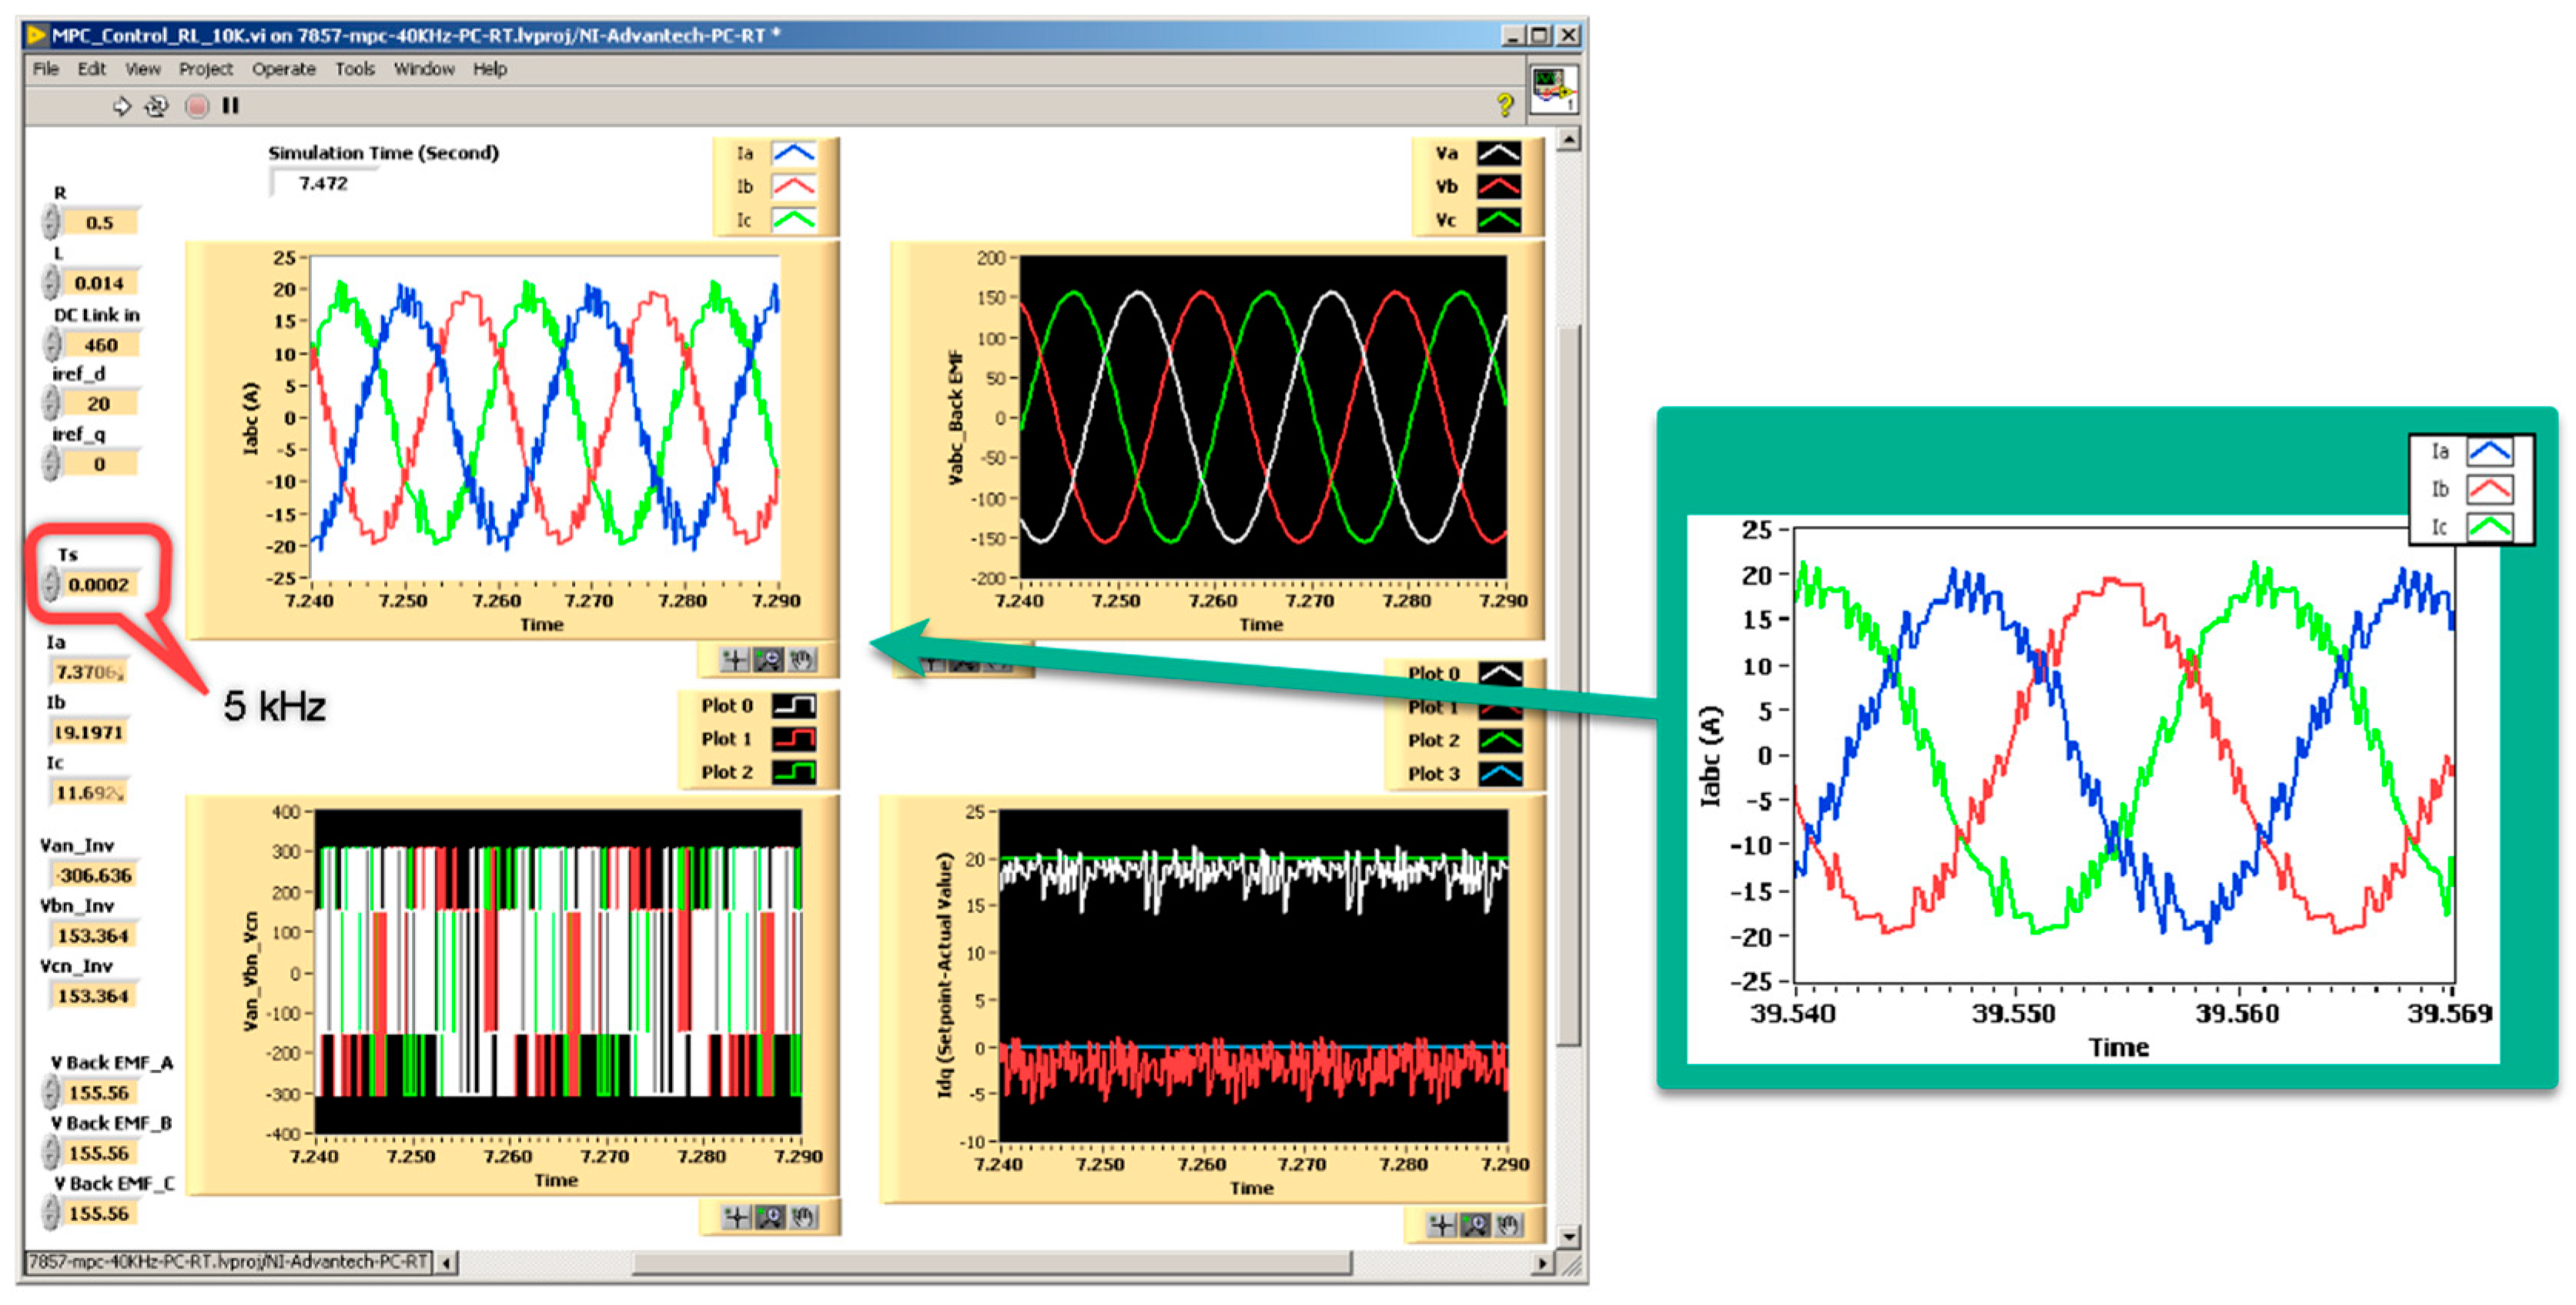The width and height of the screenshot is (2576, 1305).
Task: Click the iref_q stepper arrows
Action: pyautogui.click(x=51, y=463)
